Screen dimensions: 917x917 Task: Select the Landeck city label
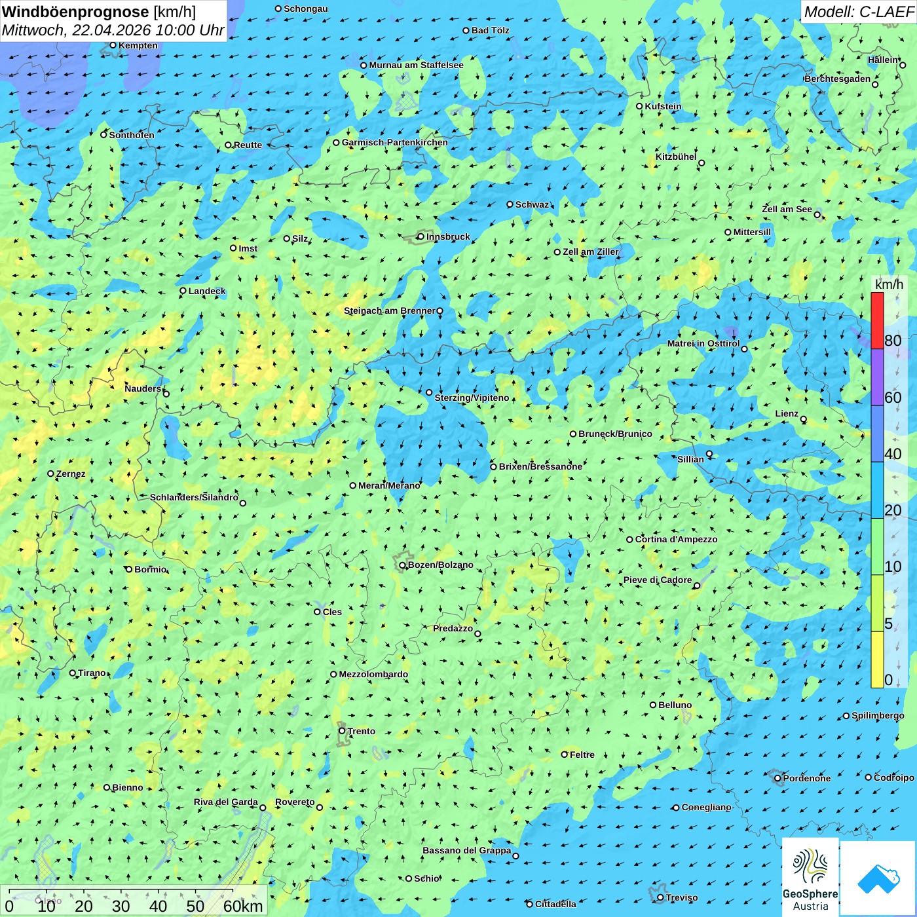(207, 291)
